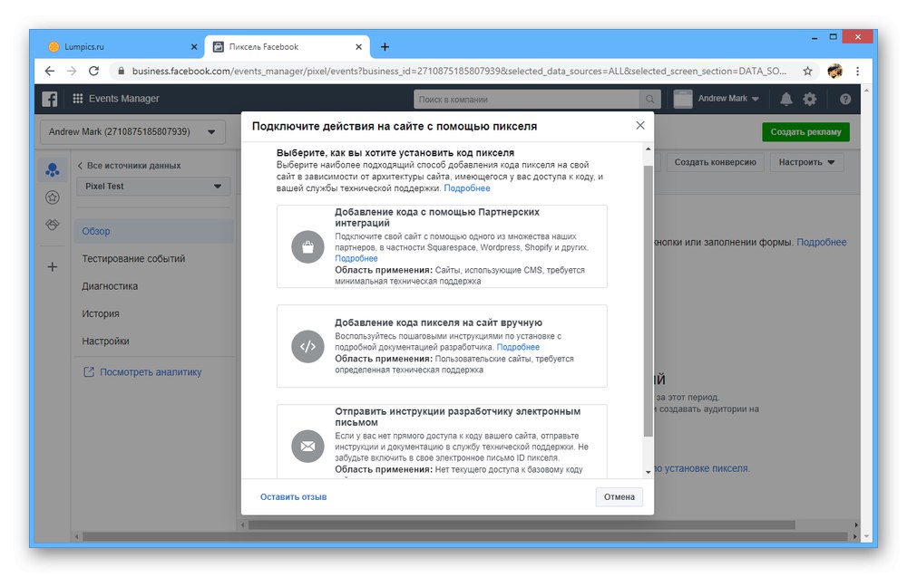Click the search magnifier icon
907x577 pixels.
649,100
